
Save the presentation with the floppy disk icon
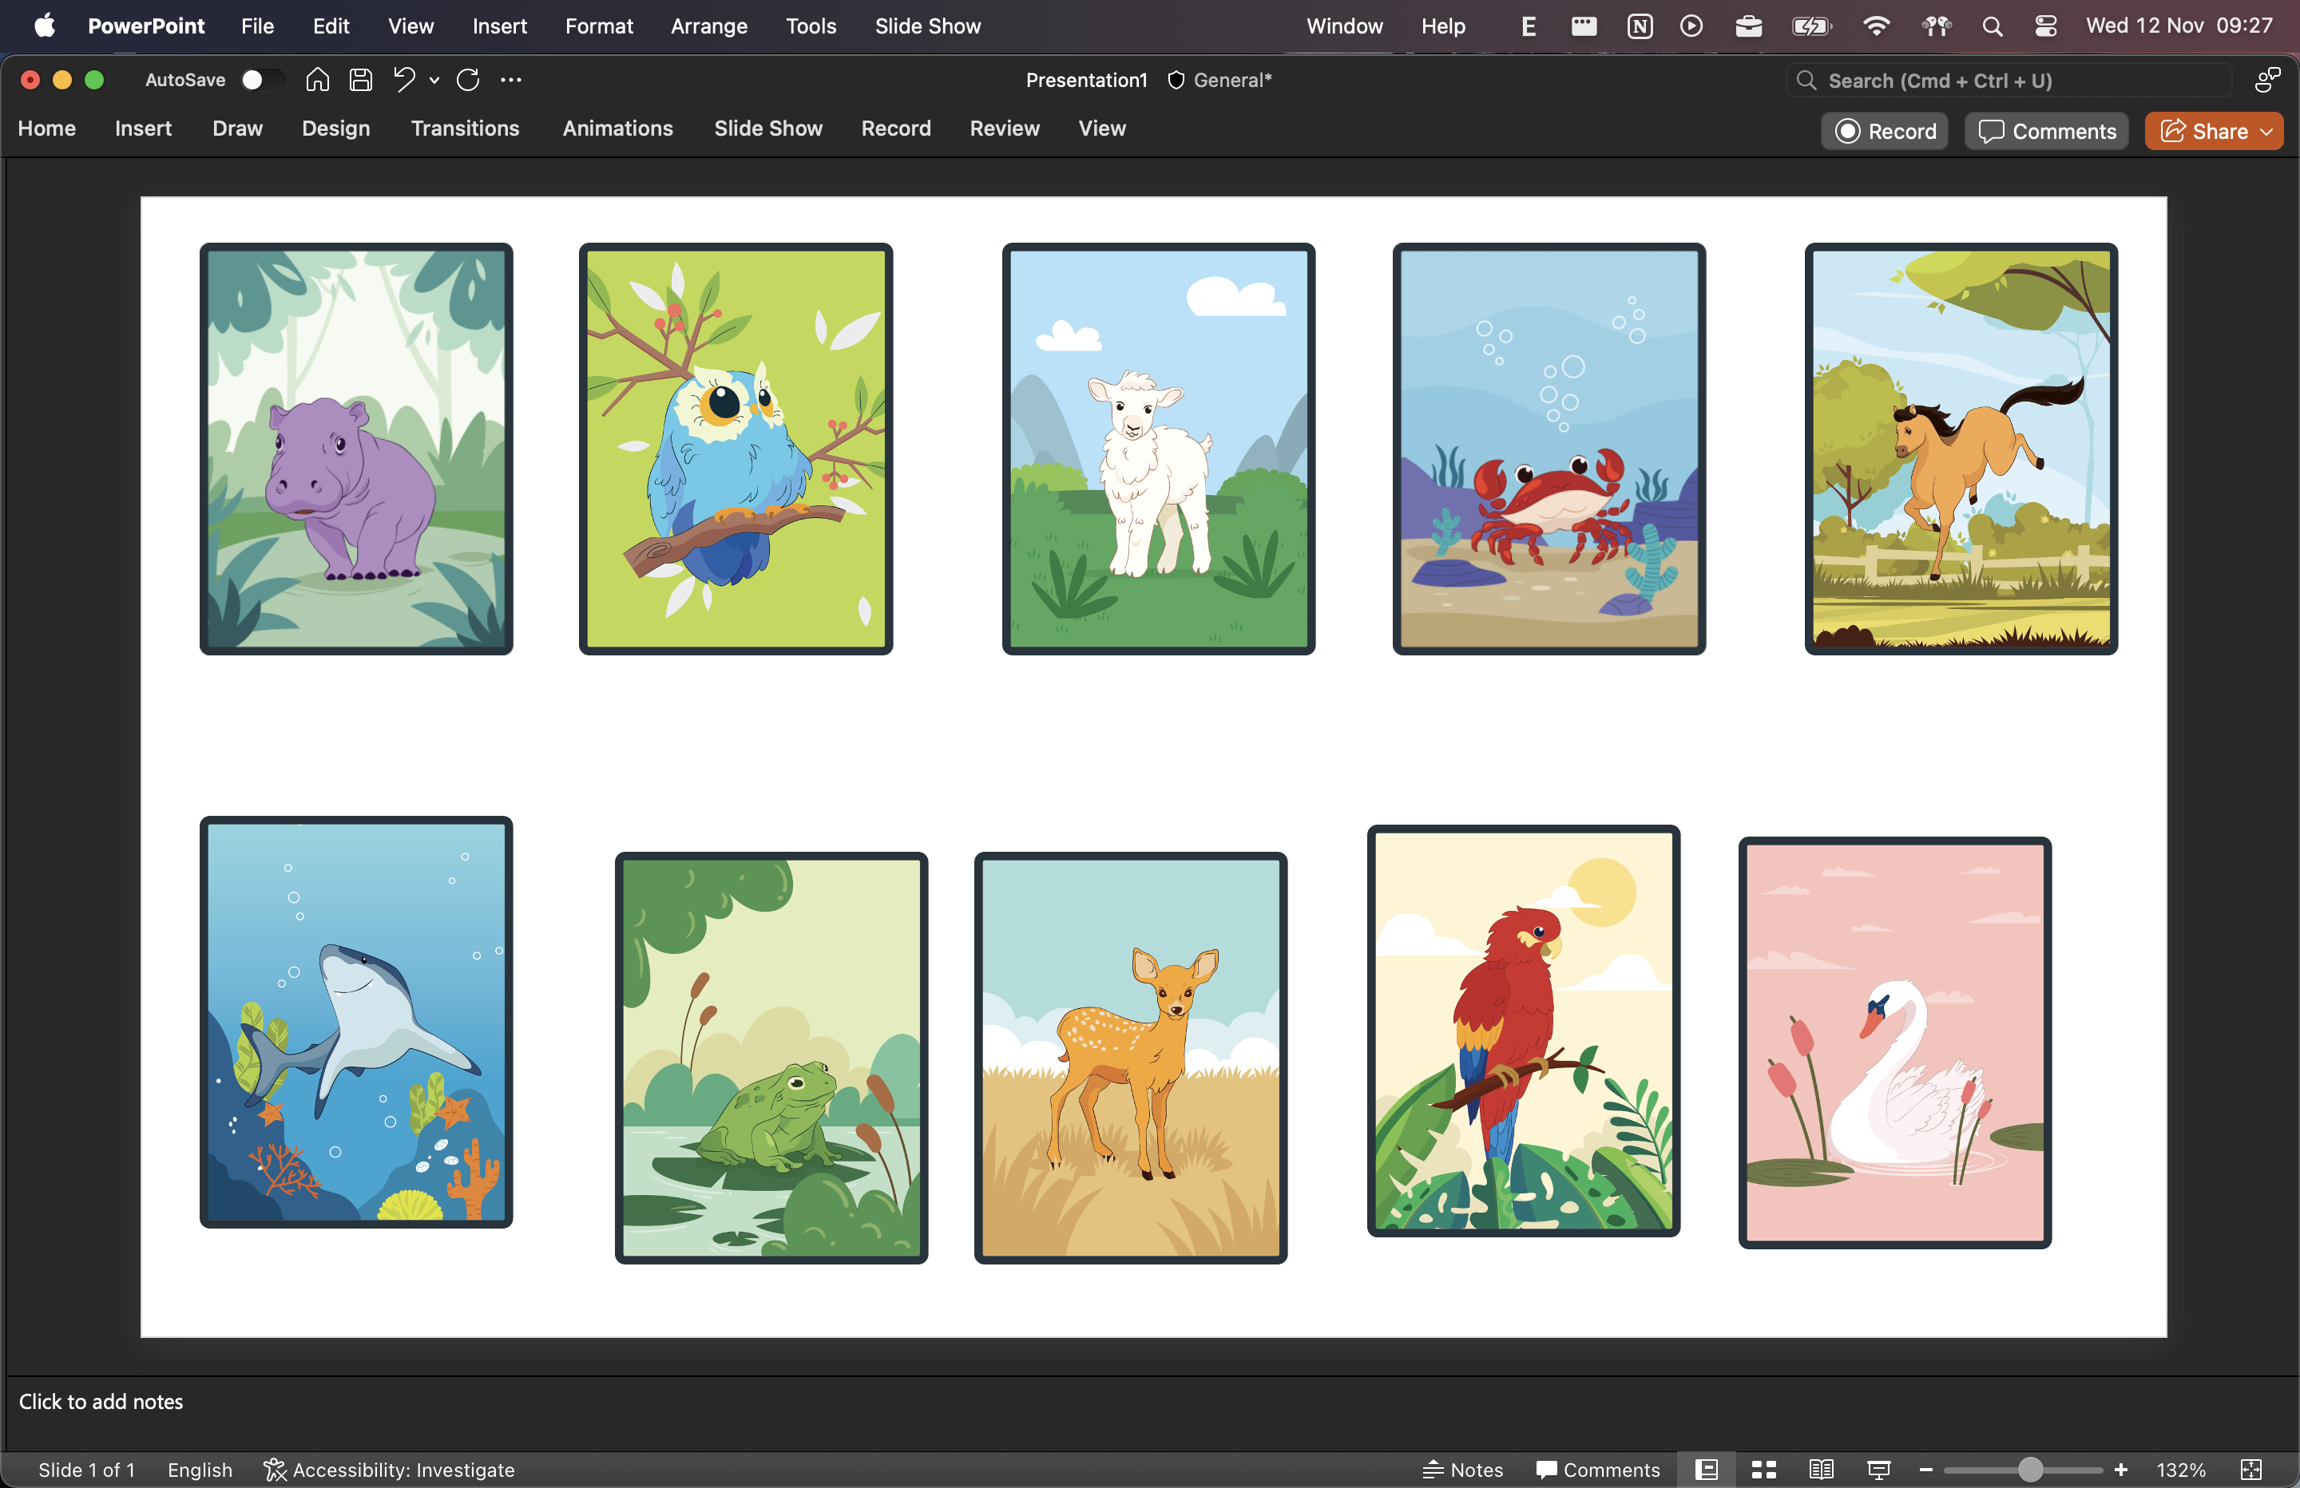pos(360,80)
